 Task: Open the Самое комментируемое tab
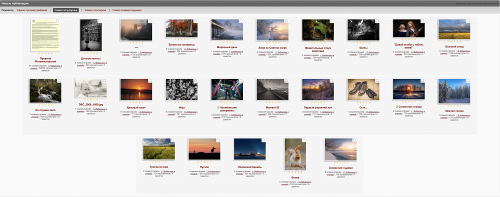coord(127,10)
